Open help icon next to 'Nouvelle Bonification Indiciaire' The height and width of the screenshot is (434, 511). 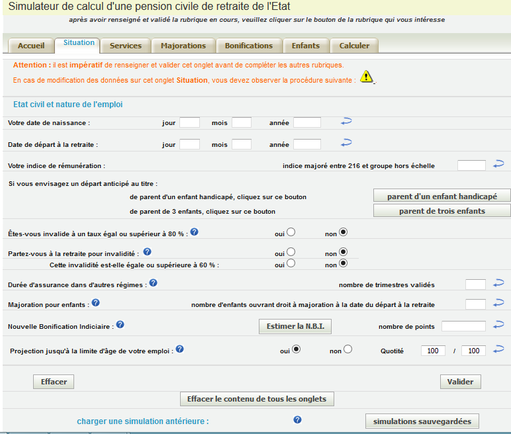[120, 325]
